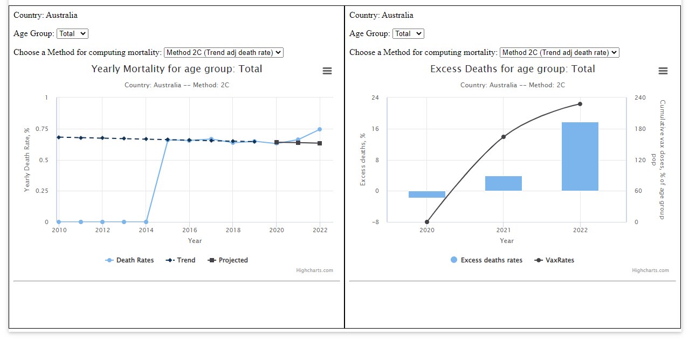
Task: Open the left chart's hamburger export menu
Action: pos(327,70)
